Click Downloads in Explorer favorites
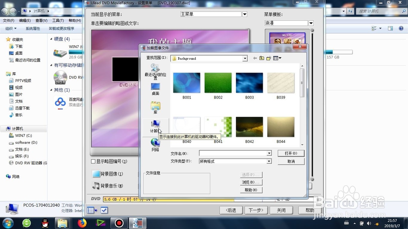Viewport: 408px width, 229px height. 19,46
